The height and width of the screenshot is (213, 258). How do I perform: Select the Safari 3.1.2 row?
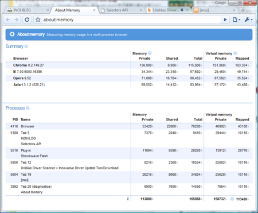click(x=129, y=84)
